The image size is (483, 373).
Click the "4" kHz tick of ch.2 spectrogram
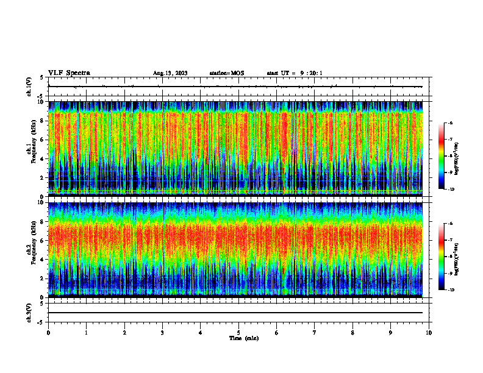(x=43, y=260)
